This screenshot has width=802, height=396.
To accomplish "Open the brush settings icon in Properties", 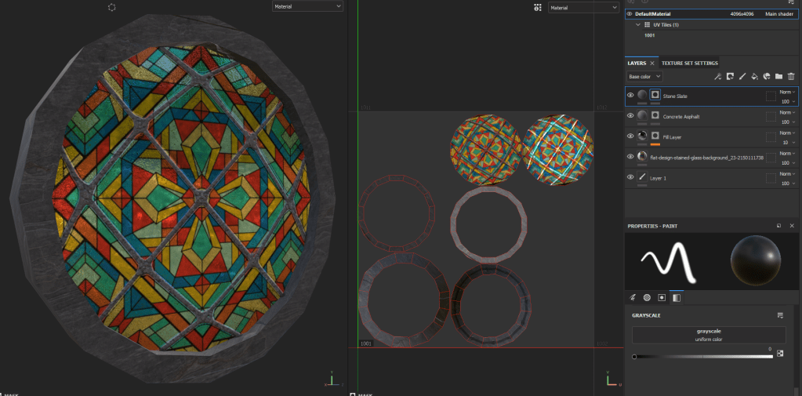I will click(633, 298).
